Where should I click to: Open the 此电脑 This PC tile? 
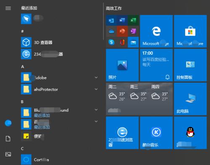190,99
